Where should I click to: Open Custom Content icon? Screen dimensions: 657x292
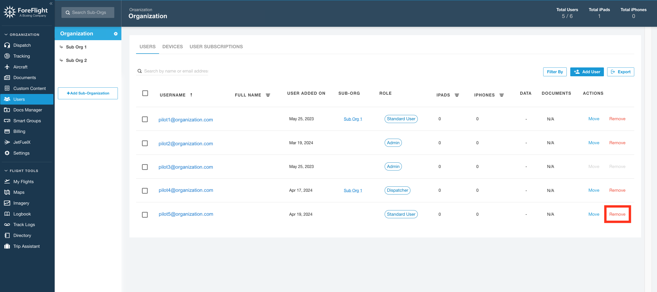[x=7, y=88]
